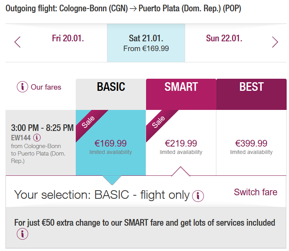
Task: Go to previous dates with left arrow
Action: [x=18, y=42]
